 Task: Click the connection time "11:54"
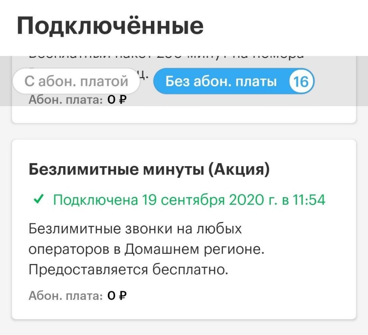(309, 200)
